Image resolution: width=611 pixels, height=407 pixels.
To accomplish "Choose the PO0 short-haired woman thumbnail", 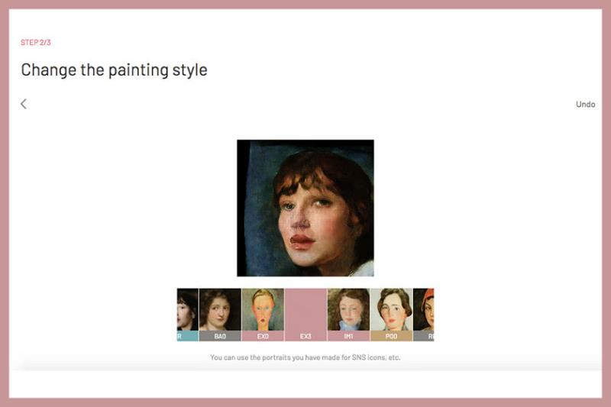I will pyautogui.click(x=391, y=315).
